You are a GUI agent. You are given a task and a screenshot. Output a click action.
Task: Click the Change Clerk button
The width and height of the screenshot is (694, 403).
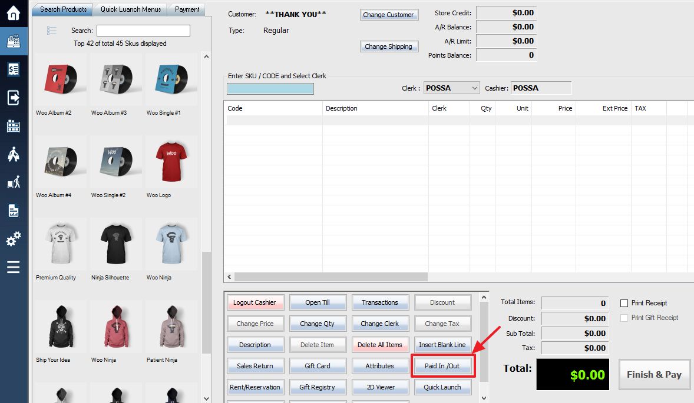click(380, 324)
